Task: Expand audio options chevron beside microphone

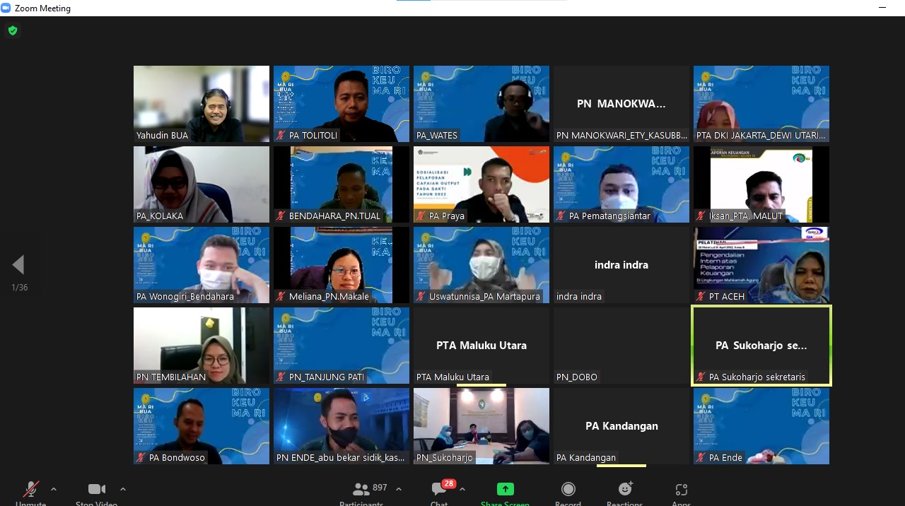Action: 54,489
